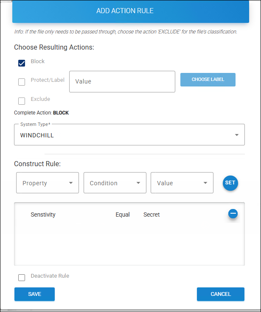Viewport: 261px width, 312px height.
Task: Select the Senstivity property in rule list
Action: [43, 215]
